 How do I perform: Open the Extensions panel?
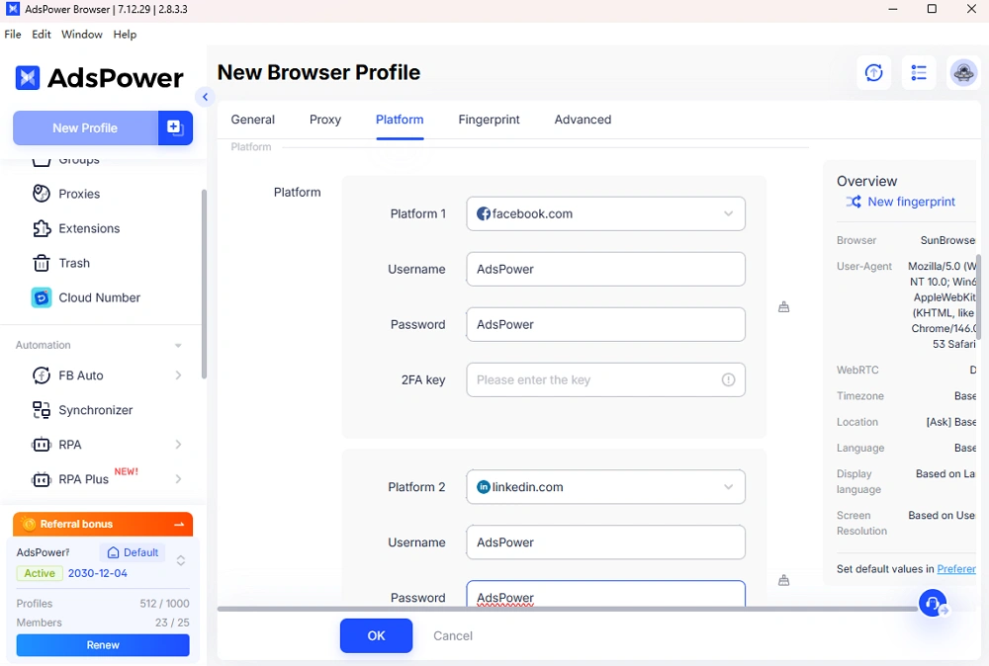(x=90, y=228)
